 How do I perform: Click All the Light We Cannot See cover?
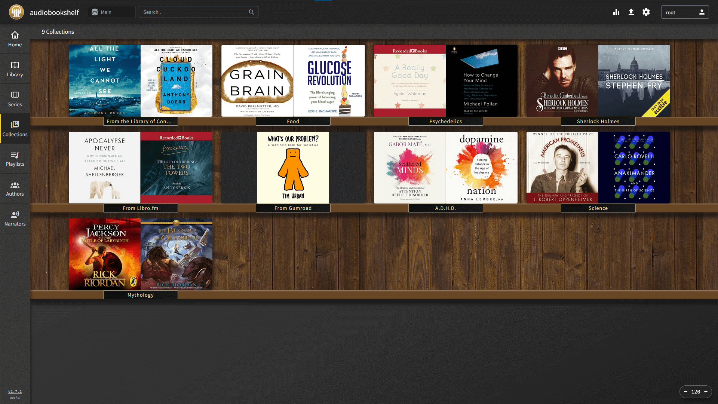click(105, 81)
